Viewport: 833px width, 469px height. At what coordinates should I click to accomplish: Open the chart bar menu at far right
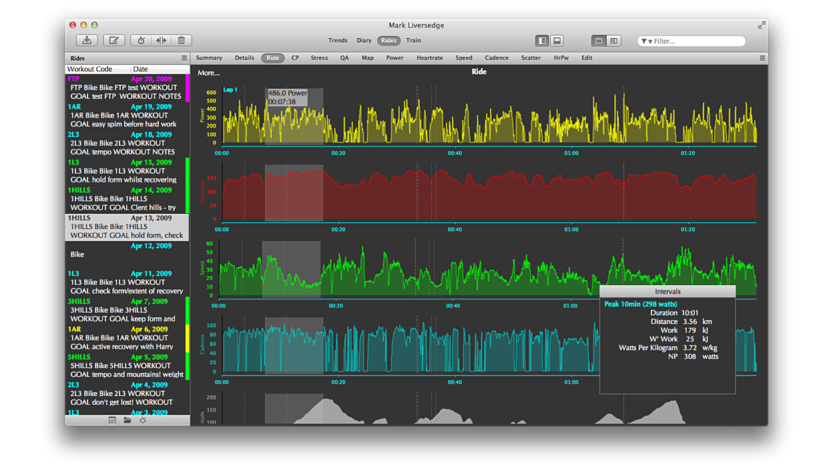pos(762,58)
